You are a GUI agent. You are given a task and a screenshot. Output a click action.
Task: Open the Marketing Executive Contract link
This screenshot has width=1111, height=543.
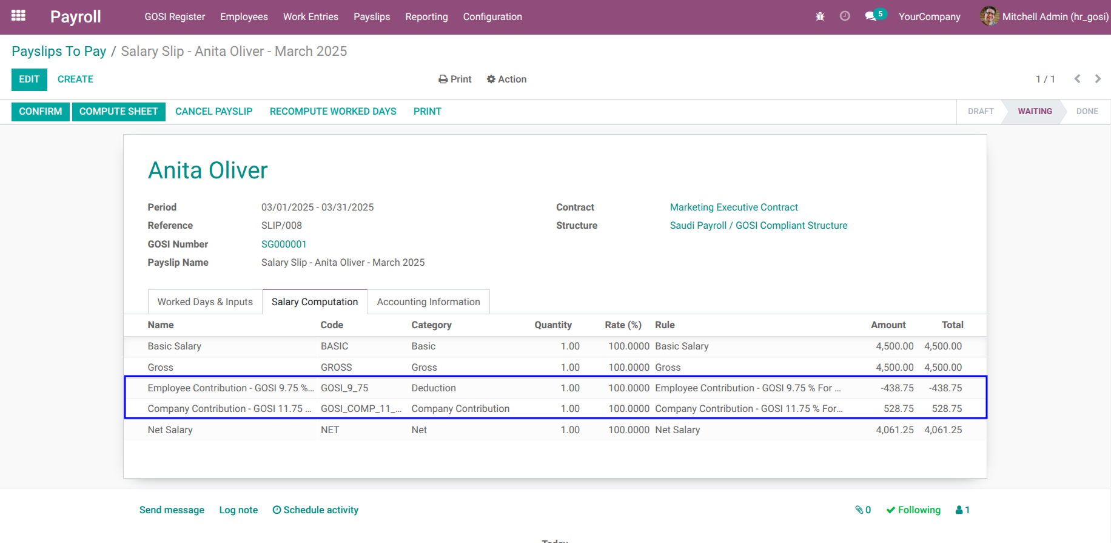click(x=734, y=207)
